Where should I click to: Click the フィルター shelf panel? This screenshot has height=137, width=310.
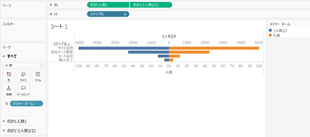point(23,30)
